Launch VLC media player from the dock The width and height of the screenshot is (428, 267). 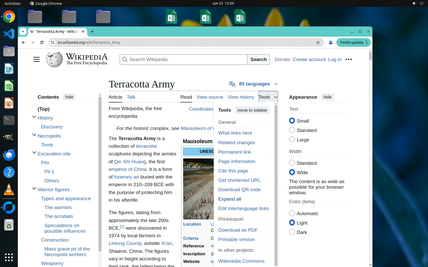point(9,190)
